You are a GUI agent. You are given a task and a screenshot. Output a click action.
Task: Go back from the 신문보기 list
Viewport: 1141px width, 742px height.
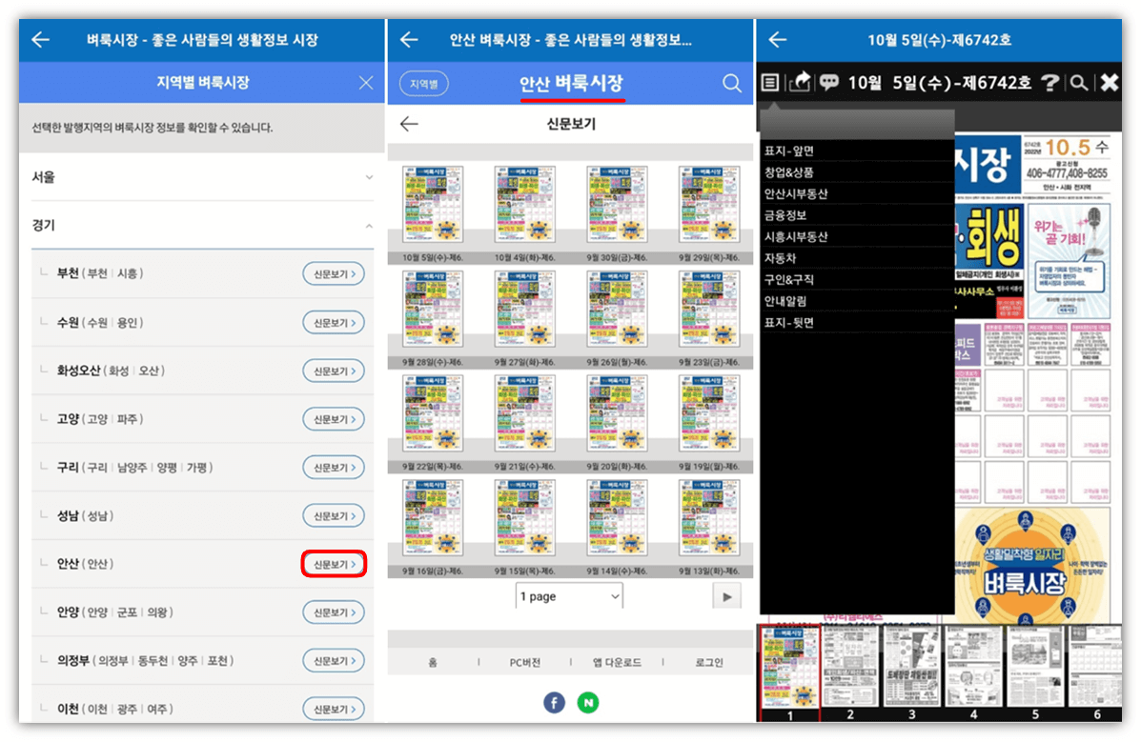(409, 125)
